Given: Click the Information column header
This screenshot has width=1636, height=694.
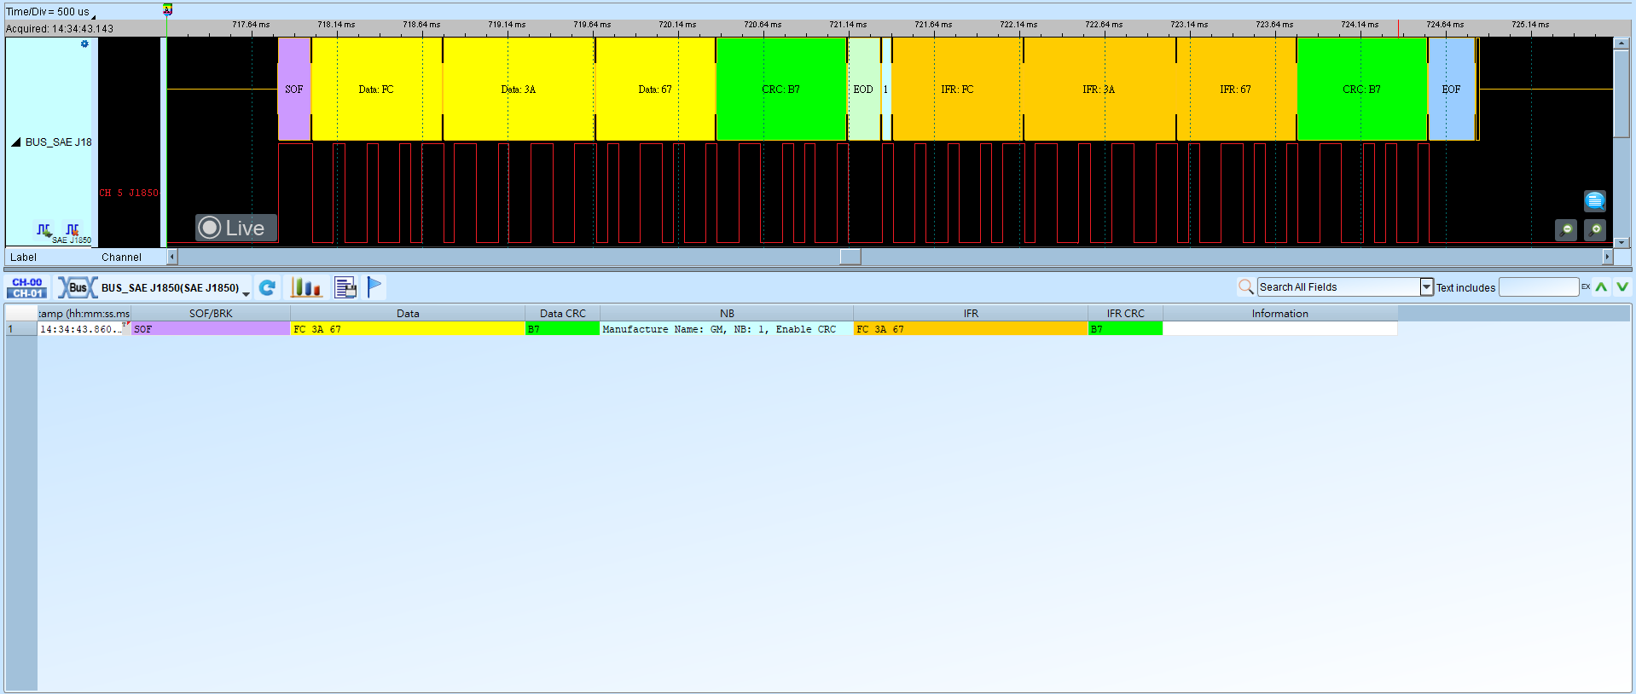Looking at the screenshot, I should point(1279,314).
